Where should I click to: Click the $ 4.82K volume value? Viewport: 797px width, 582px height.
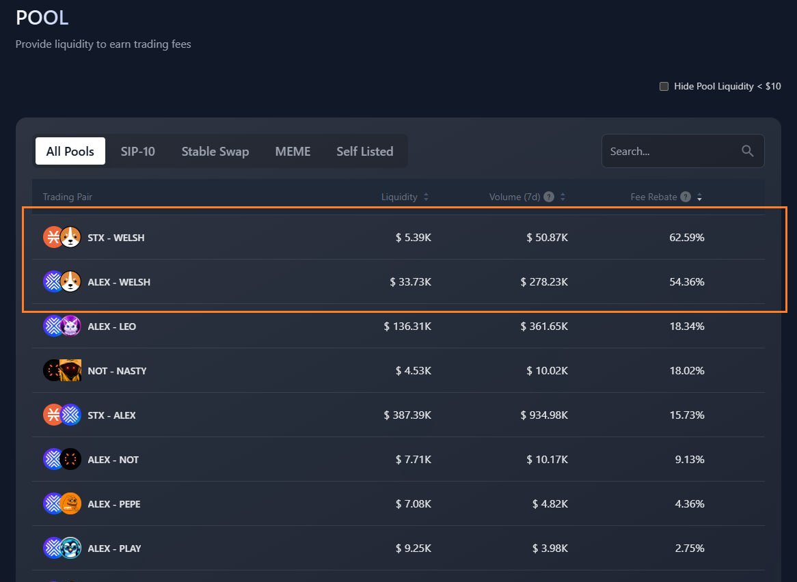(x=550, y=504)
